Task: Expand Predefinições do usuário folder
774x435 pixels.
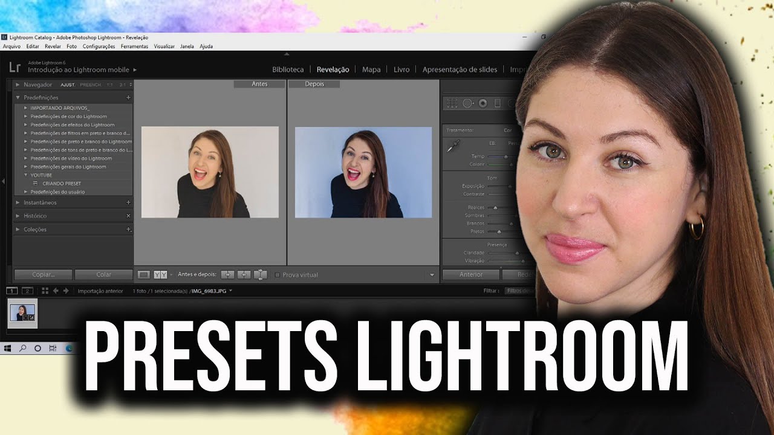Action: click(25, 192)
